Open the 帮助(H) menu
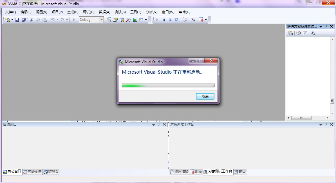This screenshot has height=183, width=336. tap(185, 12)
